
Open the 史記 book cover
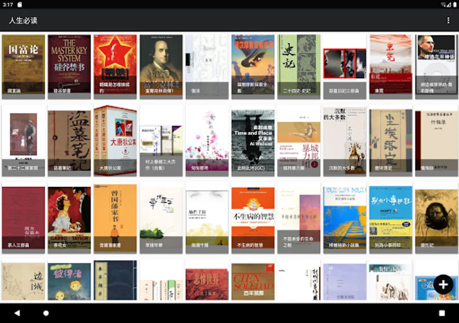[x=299, y=67]
